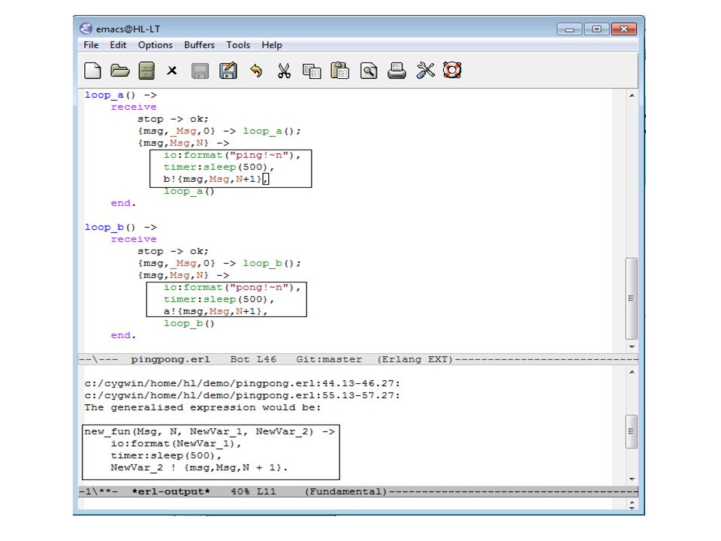
Task: Click the pingpong.erl:55.13-57.27 location line
Action: click(x=243, y=395)
